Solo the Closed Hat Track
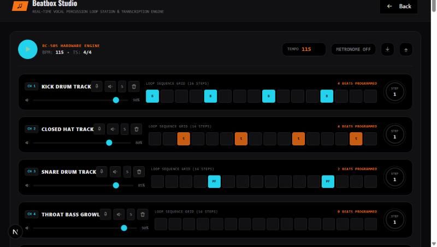437x247 pixels. coord(125,129)
